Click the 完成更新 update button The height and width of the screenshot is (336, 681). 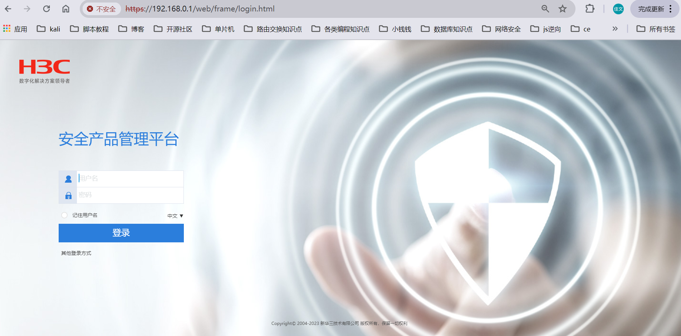[651, 9]
